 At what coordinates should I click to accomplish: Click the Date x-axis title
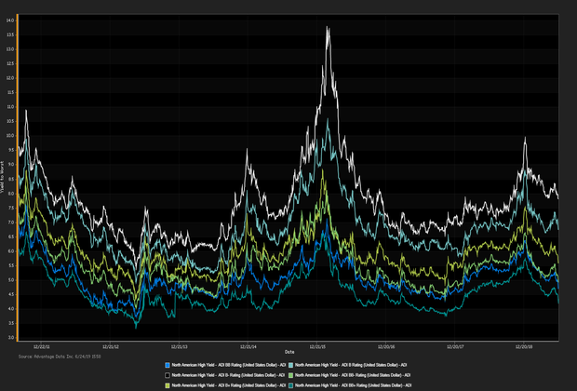(x=289, y=352)
